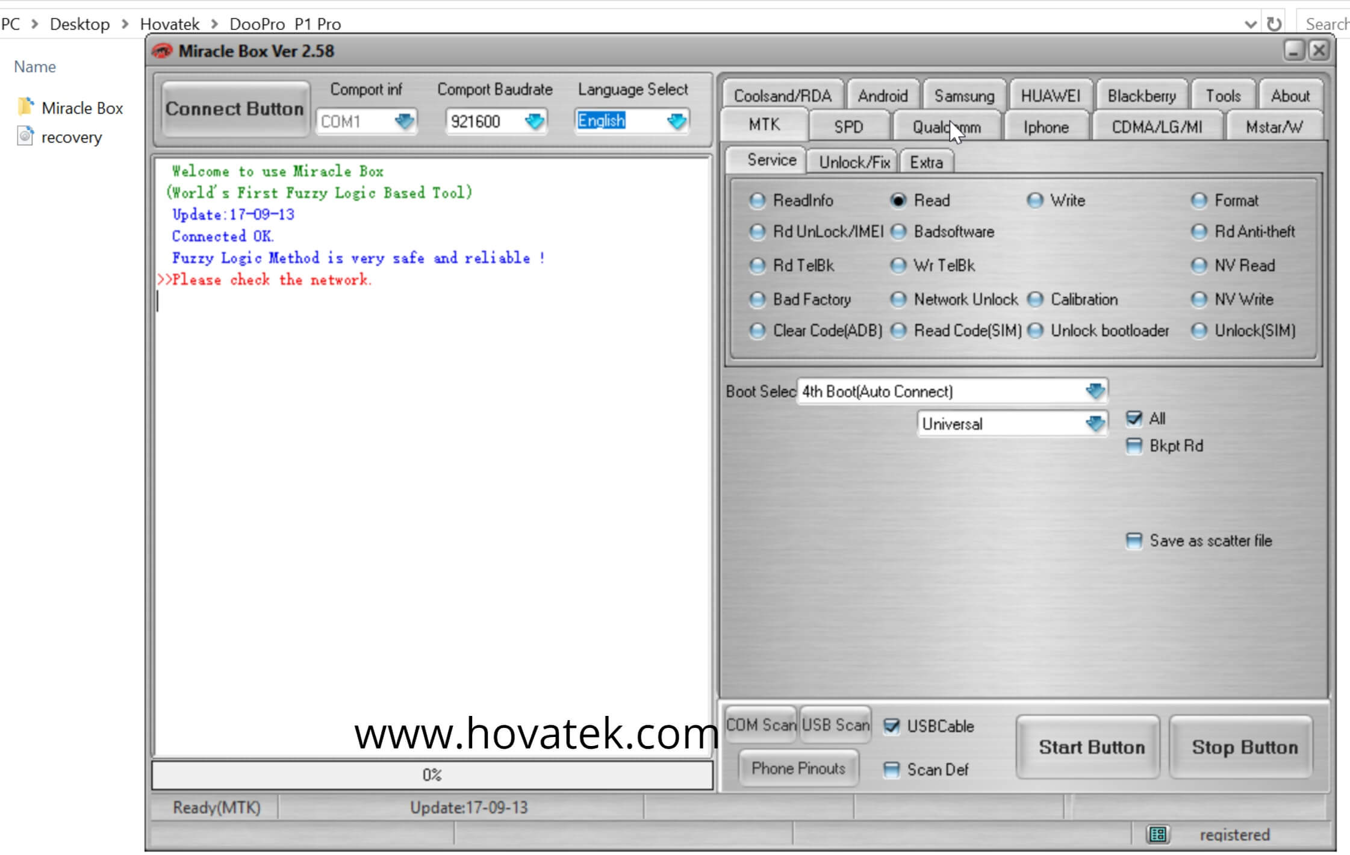This screenshot has height=855, width=1350.
Task: Open the HUAWEI tab
Action: [1050, 95]
